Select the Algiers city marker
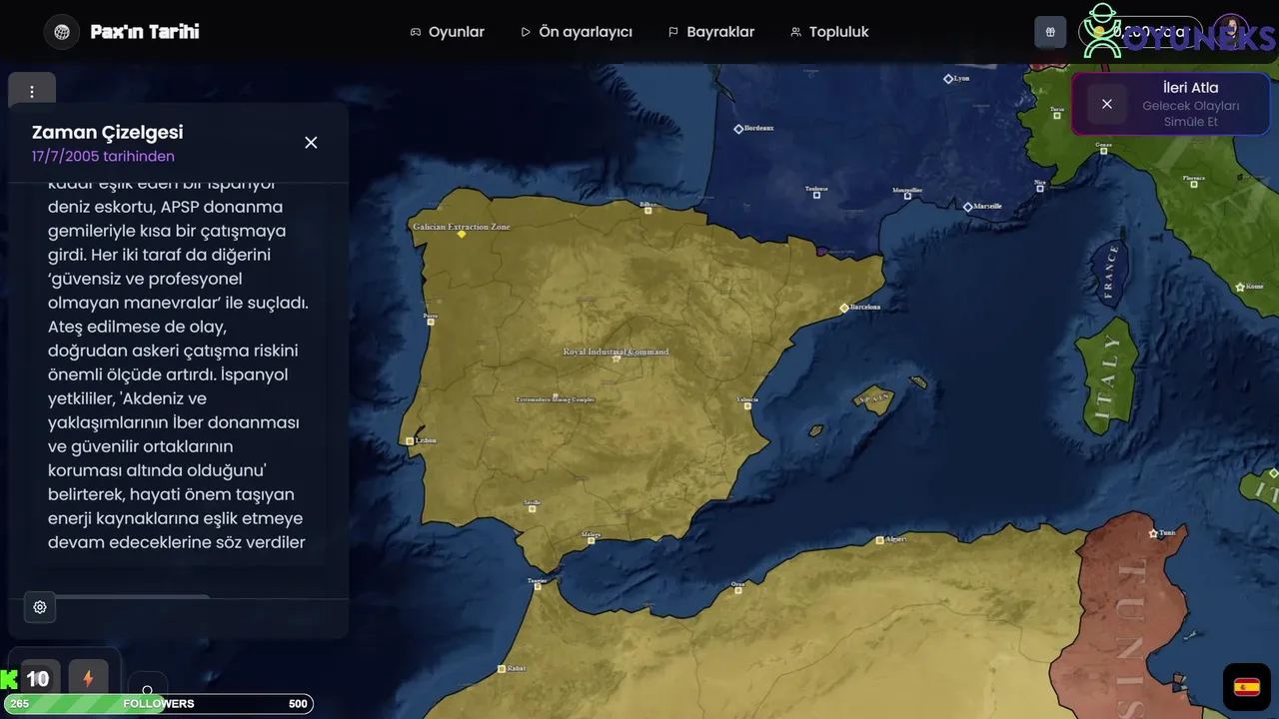 pyautogui.click(x=880, y=539)
